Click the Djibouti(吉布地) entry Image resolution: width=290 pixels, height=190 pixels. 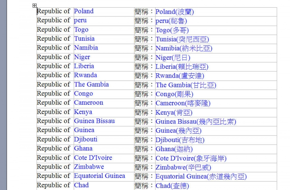pos(180,140)
